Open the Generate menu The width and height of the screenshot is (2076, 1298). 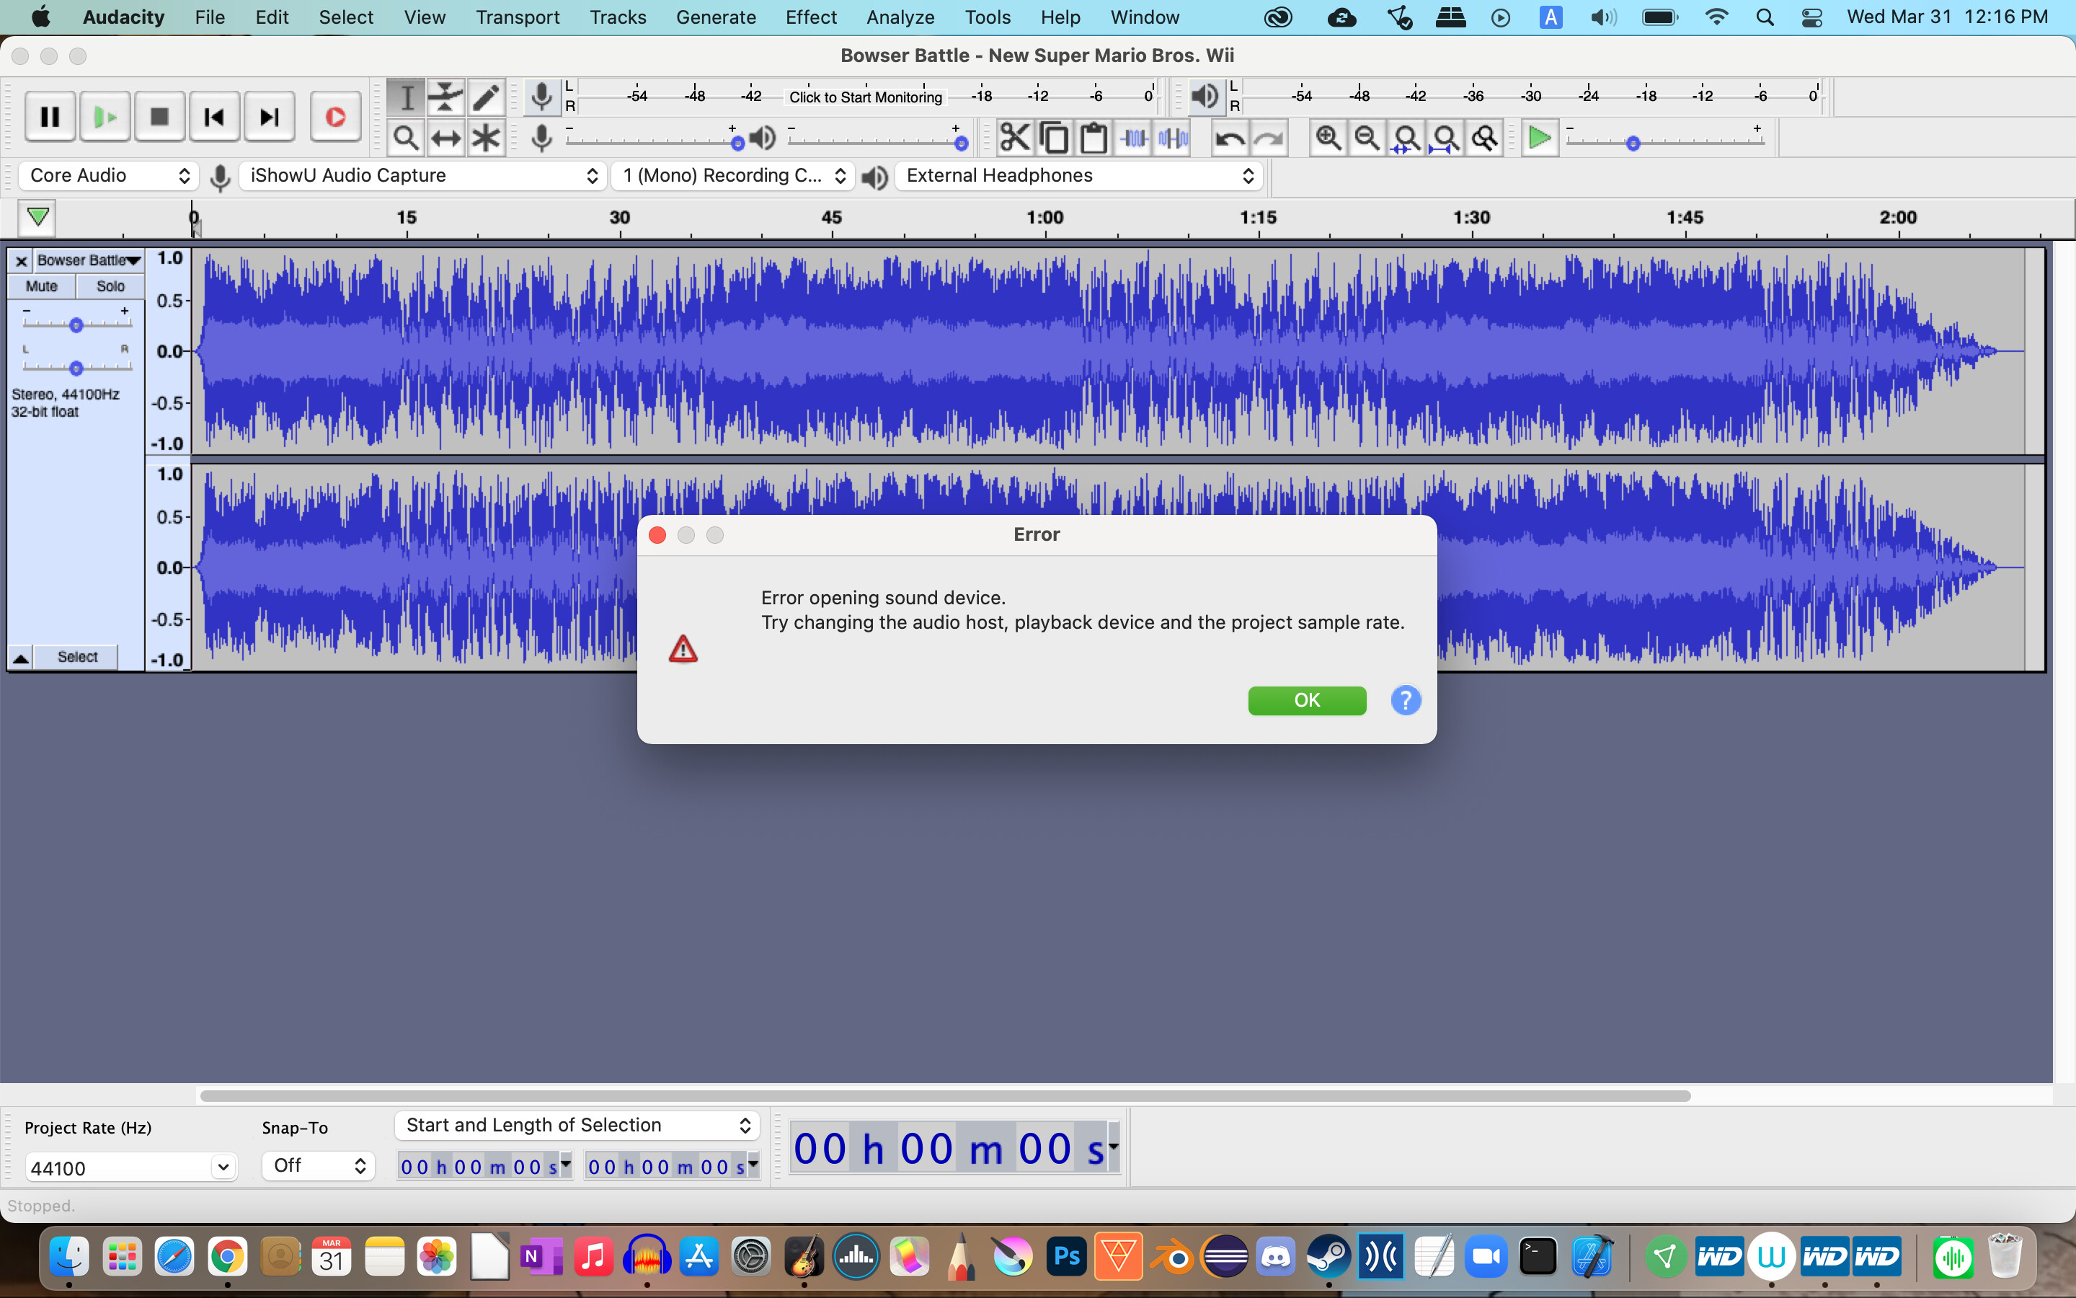pyautogui.click(x=716, y=17)
